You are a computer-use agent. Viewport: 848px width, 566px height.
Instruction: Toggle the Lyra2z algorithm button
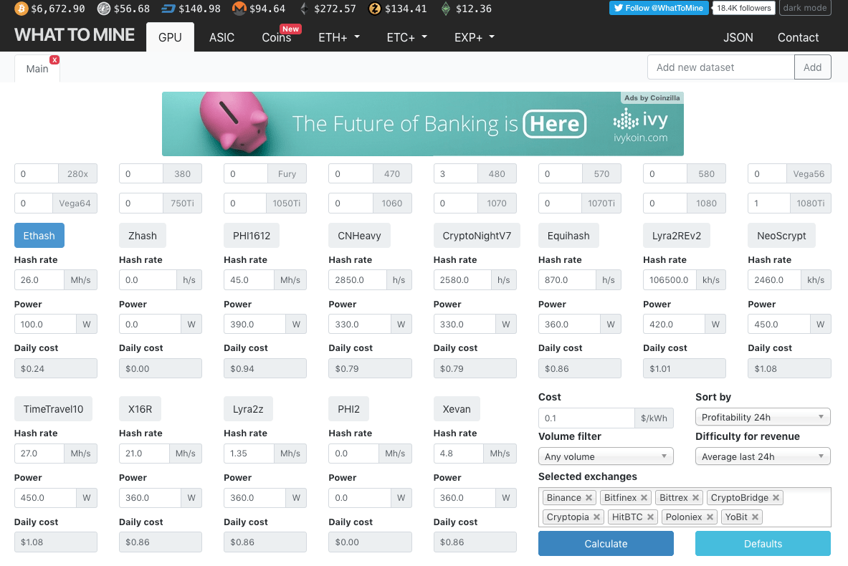point(248,409)
